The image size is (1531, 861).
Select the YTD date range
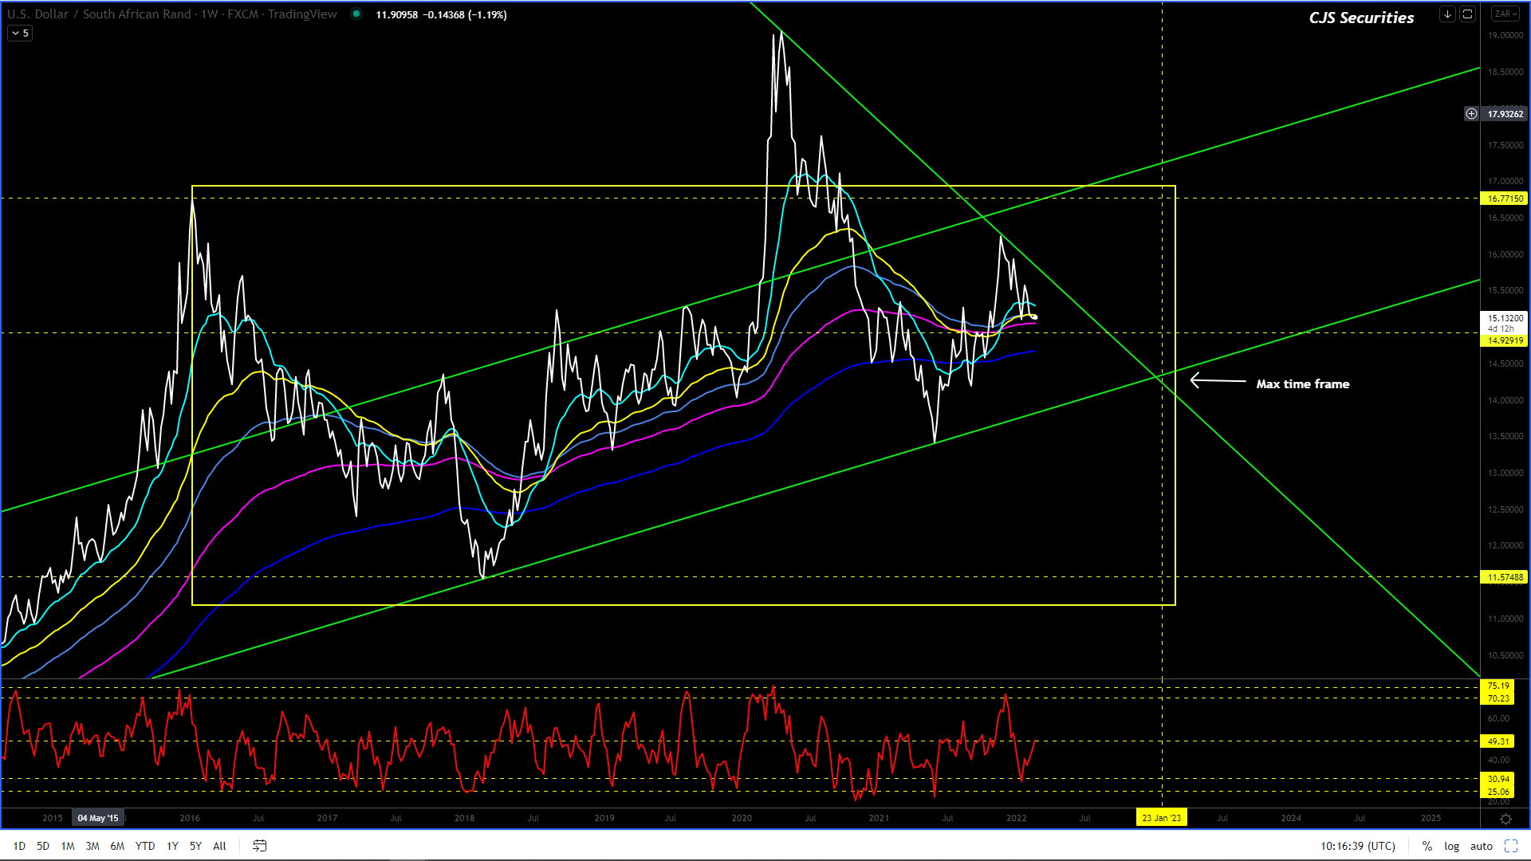(x=145, y=846)
